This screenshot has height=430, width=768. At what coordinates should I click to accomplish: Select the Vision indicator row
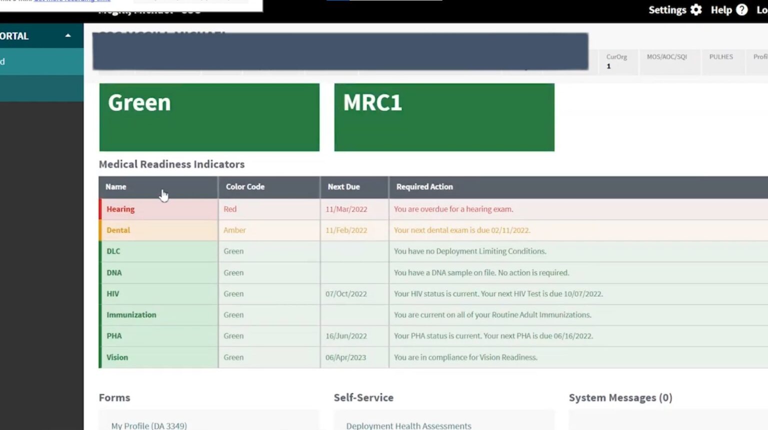pos(117,357)
